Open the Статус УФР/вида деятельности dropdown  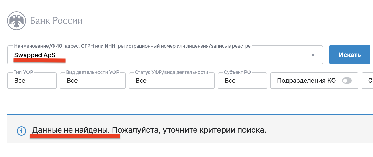[172, 81]
